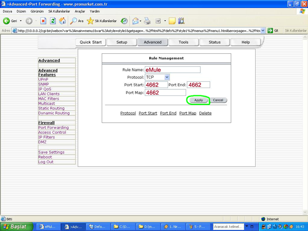Click the Refresh page icon
Image resolution: width=308 pixels, height=231 pixels.
(x=53, y=21)
